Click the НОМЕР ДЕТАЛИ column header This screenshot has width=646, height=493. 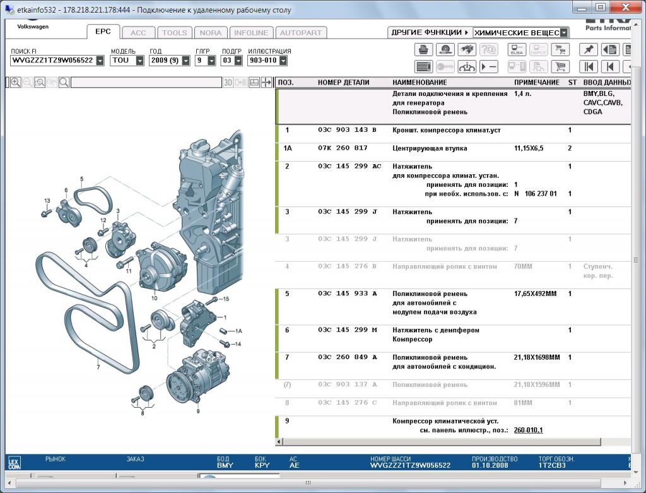tap(343, 83)
